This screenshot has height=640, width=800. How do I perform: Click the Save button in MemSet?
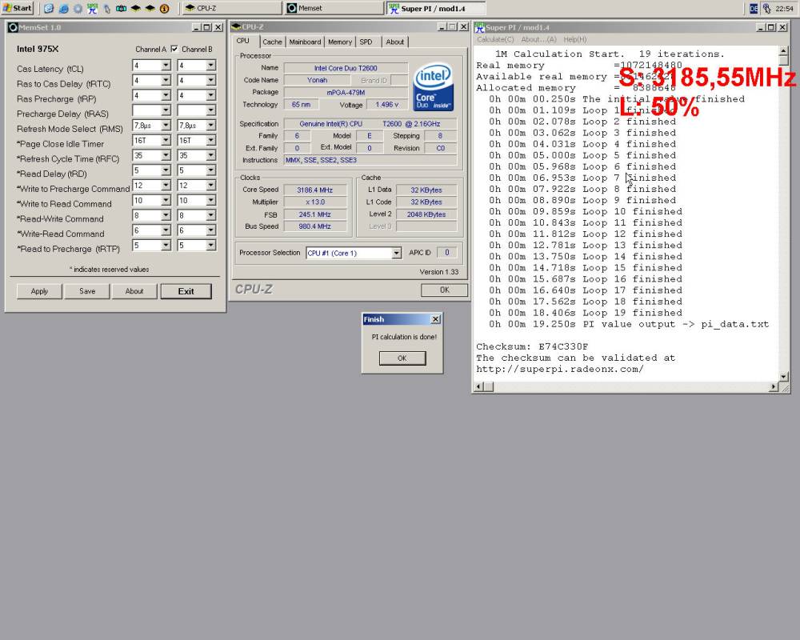pos(87,291)
